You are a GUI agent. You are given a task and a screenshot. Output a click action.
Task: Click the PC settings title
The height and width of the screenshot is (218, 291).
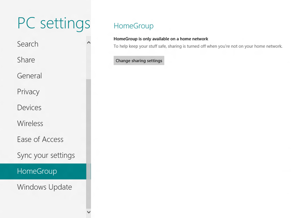[x=54, y=23]
